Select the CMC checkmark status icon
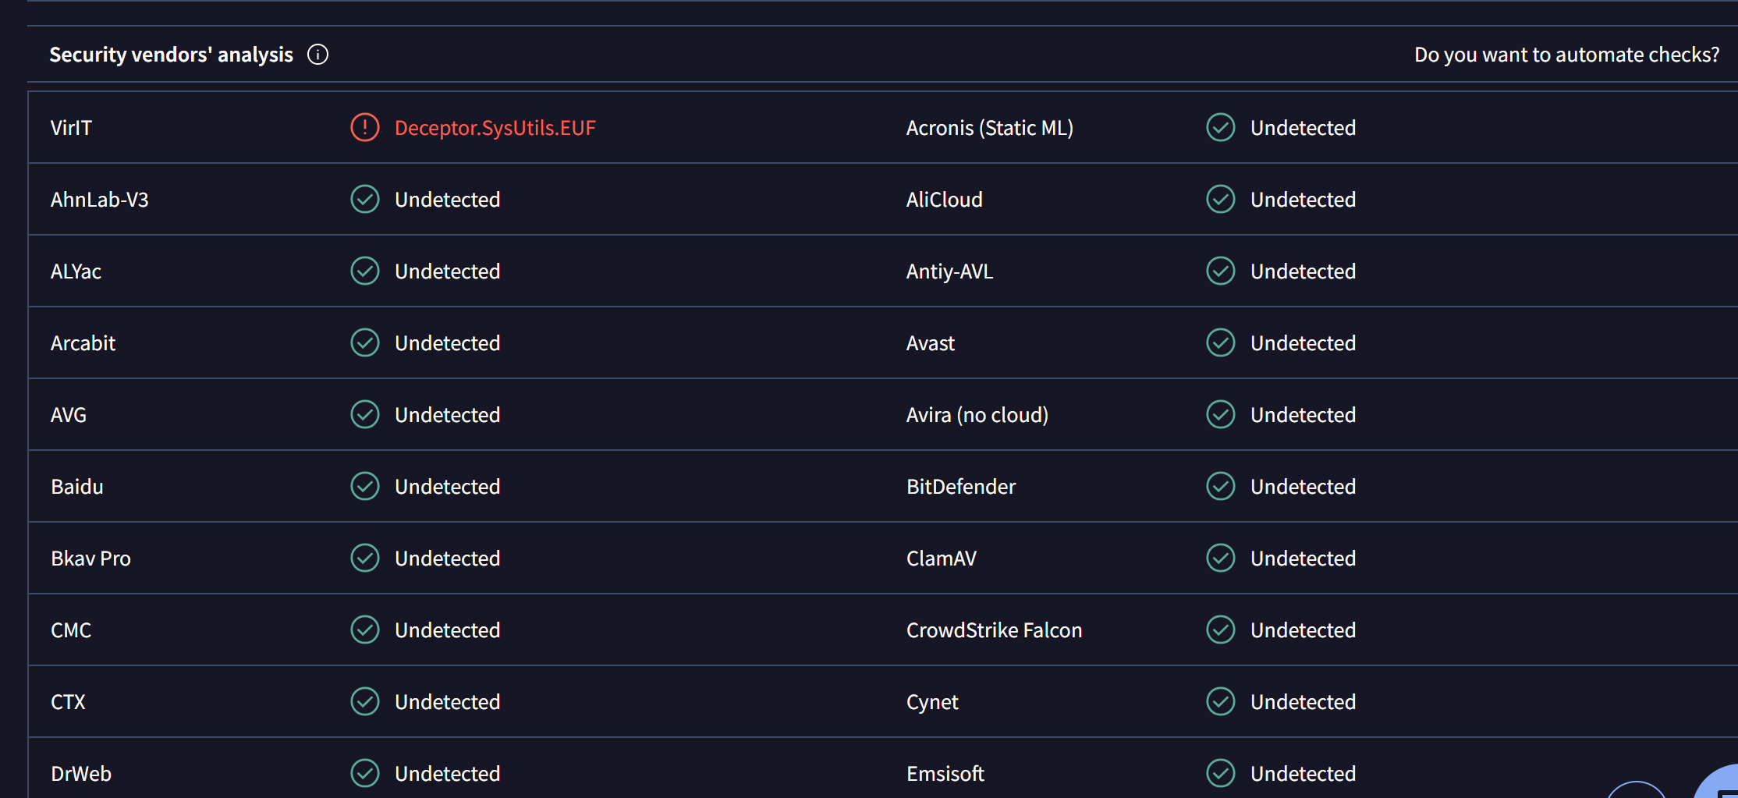Viewport: 1738px width, 798px height. [364, 630]
